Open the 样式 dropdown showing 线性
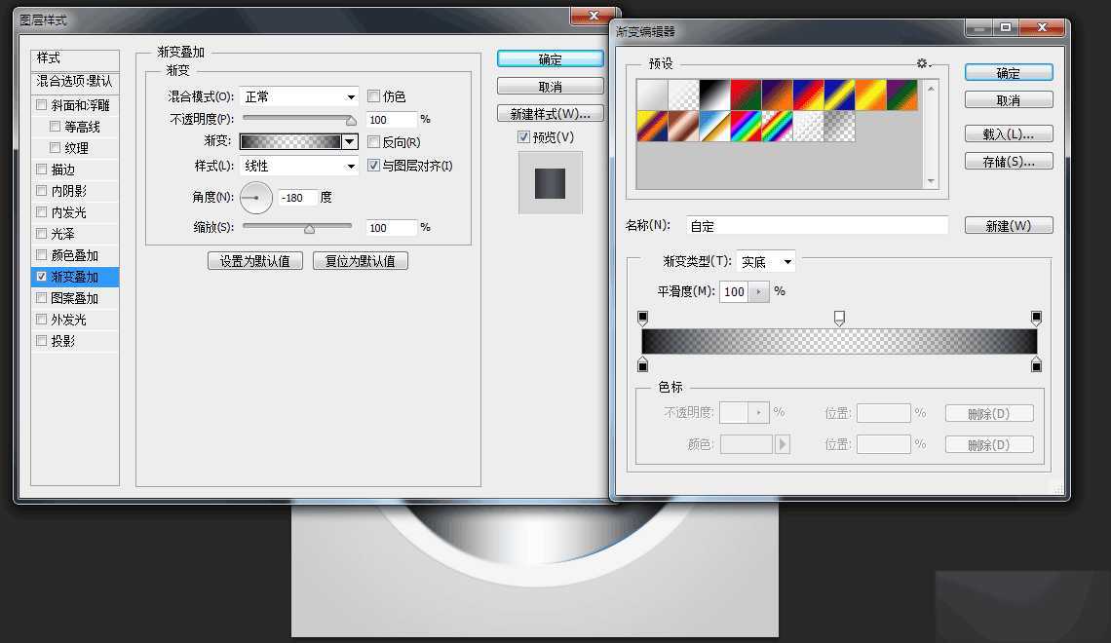The height and width of the screenshot is (643, 1111). click(299, 164)
